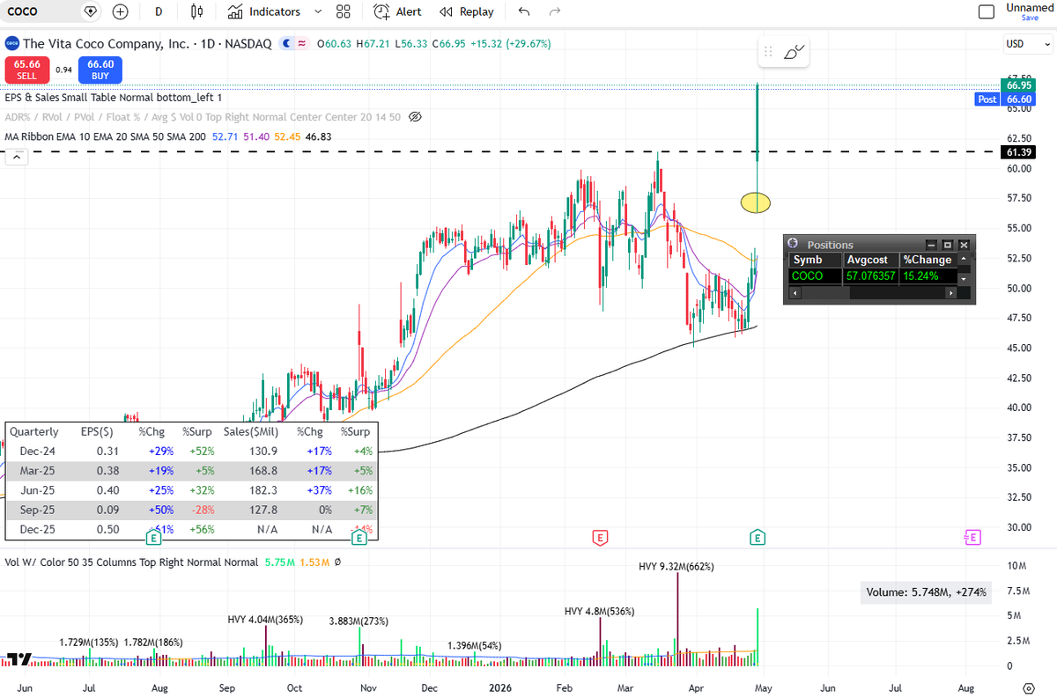Expand the favorite indicators dropdown arrow
The width and height of the screenshot is (1057, 698).
pos(318,11)
